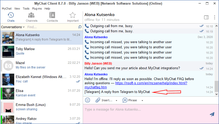Open the Tools menu
The width and height of the screenshot is (219, 124).
pyautogui.click(x=26, y=9)
